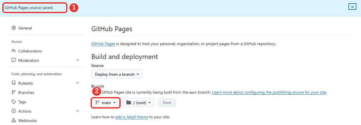Click the GitHub Pages heading
361x125 pixels.
point(112,29)
